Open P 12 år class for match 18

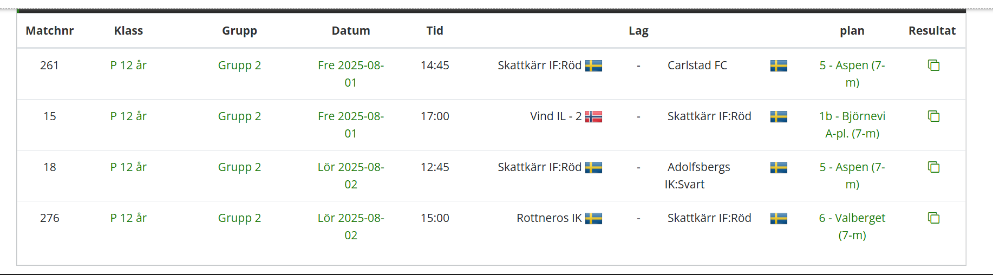pos(128,167)
